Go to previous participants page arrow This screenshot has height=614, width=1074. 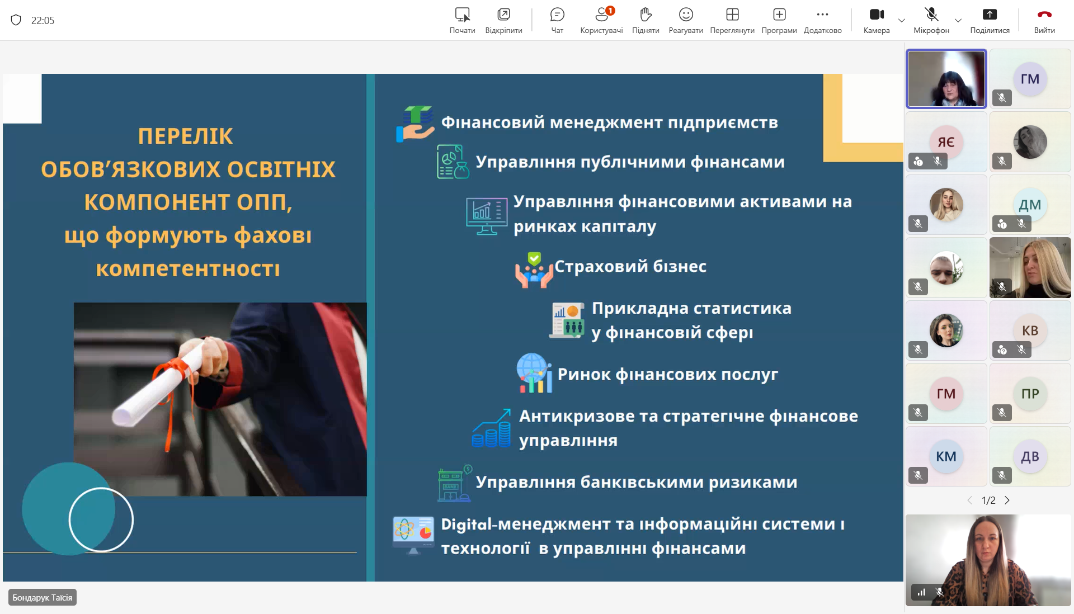click(969, 500)
